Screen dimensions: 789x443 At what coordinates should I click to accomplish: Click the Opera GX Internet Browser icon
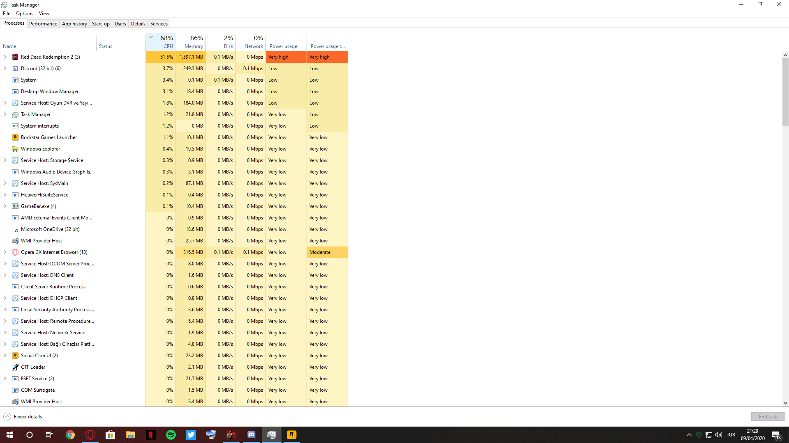[x=15, y=252]
